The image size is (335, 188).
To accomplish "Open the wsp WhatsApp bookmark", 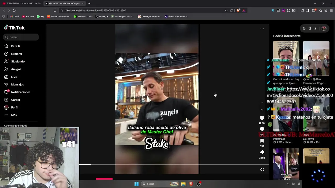I will (40, 16).
